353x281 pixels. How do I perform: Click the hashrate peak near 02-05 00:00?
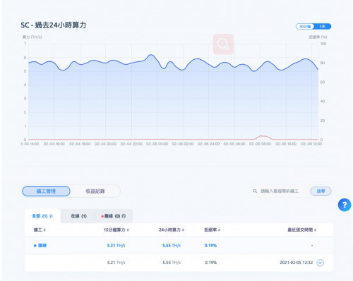(150, 55)
